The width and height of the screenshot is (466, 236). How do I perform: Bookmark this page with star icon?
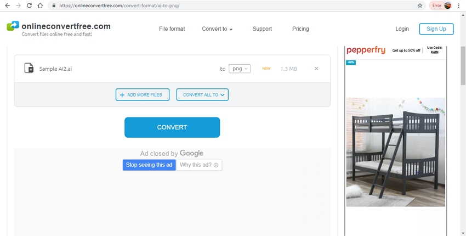[420, 5]
